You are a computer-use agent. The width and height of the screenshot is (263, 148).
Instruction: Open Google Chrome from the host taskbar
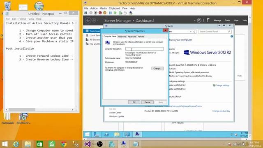pyautogui.click(x=64, y=144)
